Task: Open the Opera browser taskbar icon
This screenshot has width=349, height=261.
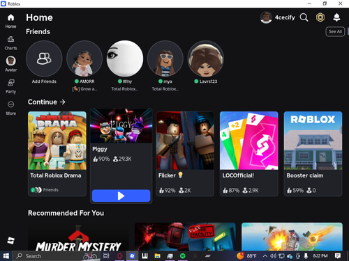Action: coord(119,256)
